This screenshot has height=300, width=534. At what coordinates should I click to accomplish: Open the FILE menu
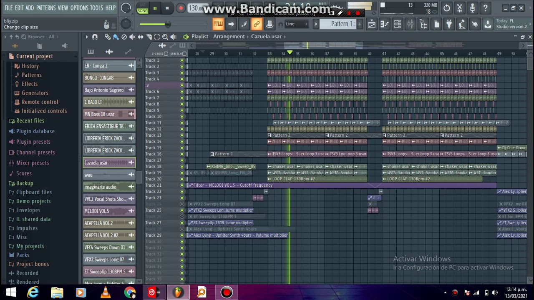[x=8, y=8]
